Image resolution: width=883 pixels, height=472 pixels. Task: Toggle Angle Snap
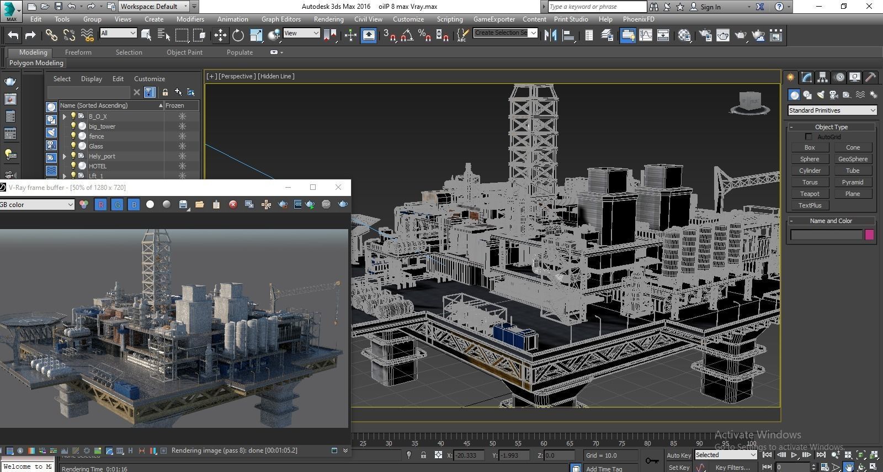click(x=407, y=35)
